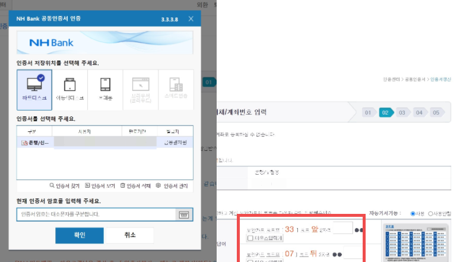Click the gear icon for 인증서 관리

pos(158,185)
